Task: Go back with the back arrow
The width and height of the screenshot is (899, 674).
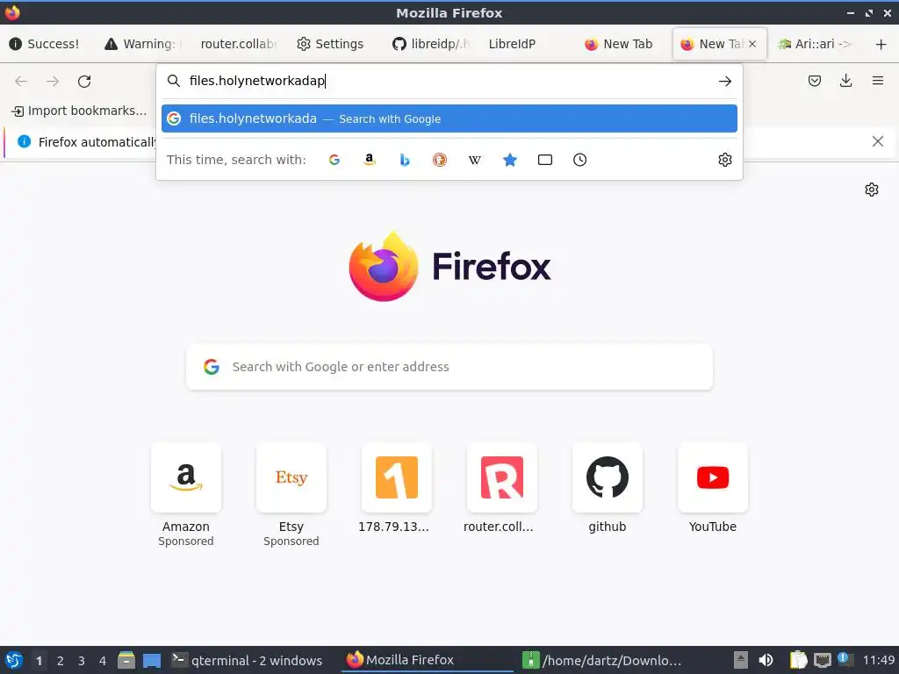Action: [21, 82]
